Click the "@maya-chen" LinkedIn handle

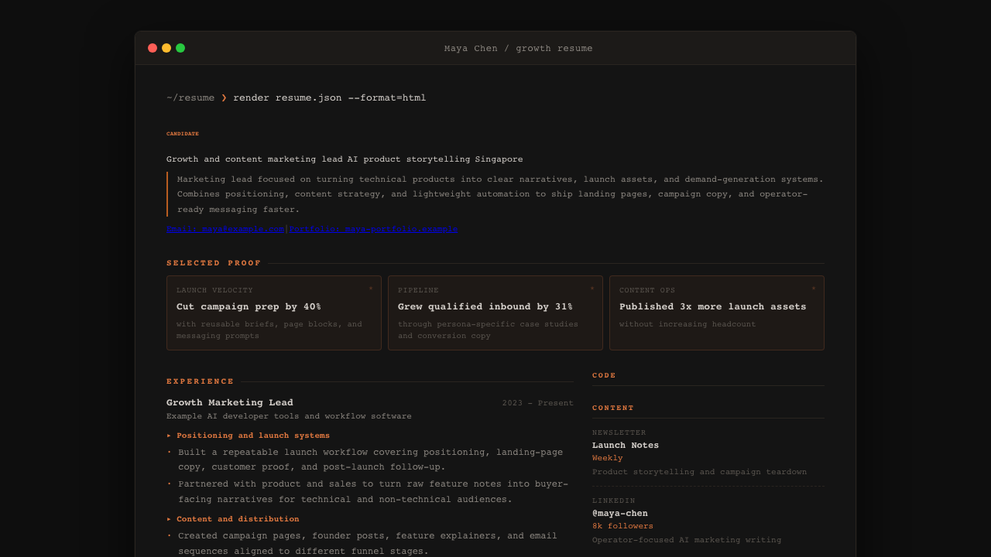(620, 514)
